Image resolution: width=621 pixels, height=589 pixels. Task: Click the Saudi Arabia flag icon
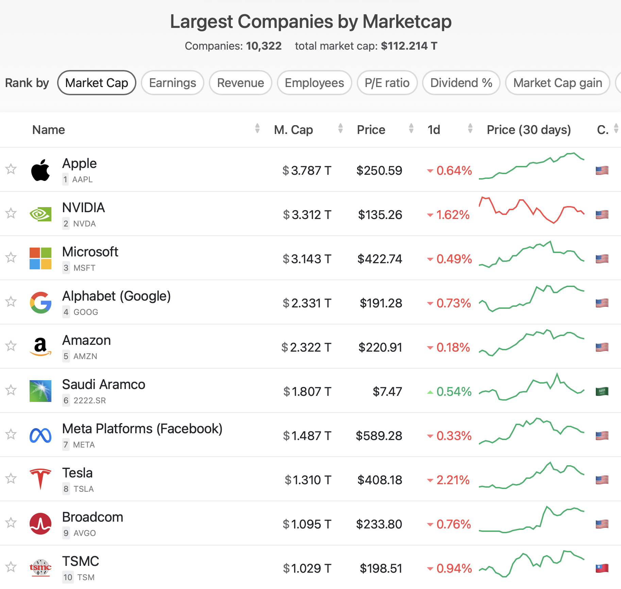pos(602,391)
